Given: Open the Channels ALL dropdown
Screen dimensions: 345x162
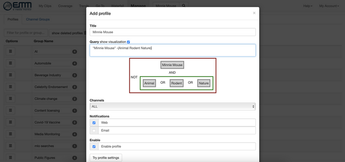Looking at the screenshot, I should pyautogui.click(x=172, y=106).
